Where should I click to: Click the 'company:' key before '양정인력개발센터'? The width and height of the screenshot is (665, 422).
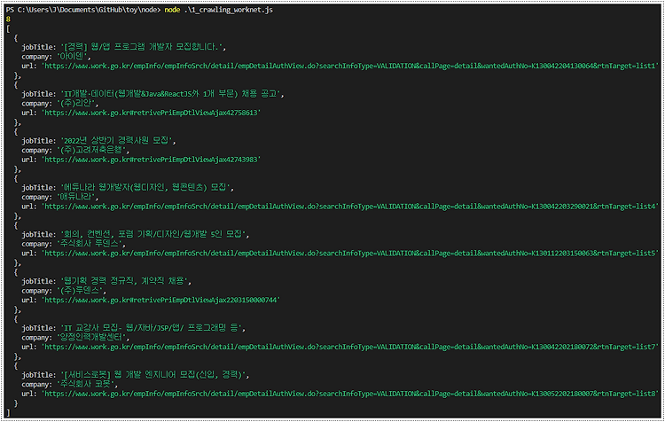36,338
